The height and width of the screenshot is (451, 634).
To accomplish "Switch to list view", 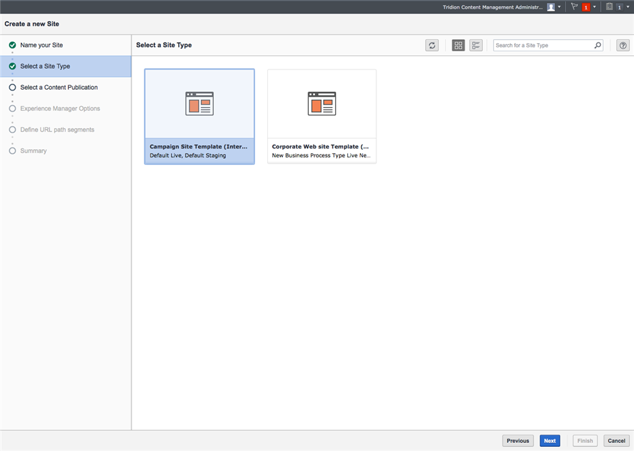I will tap(476, 45).
